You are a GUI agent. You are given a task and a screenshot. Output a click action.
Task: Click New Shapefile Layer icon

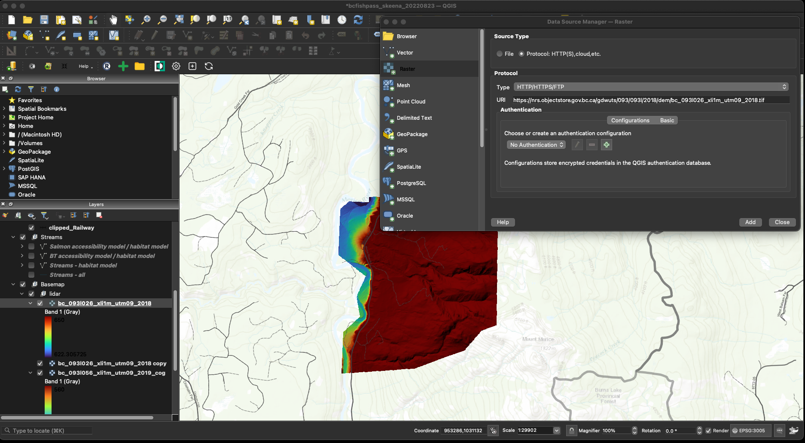(x=44, y=35)
